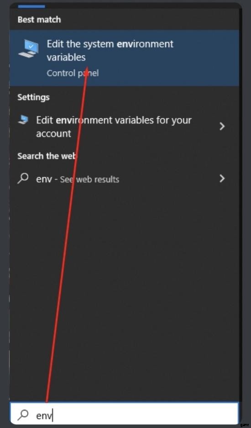Click the magnifier icon beside env web result
The width and height of the screenshot is (251, 428).
23,179
